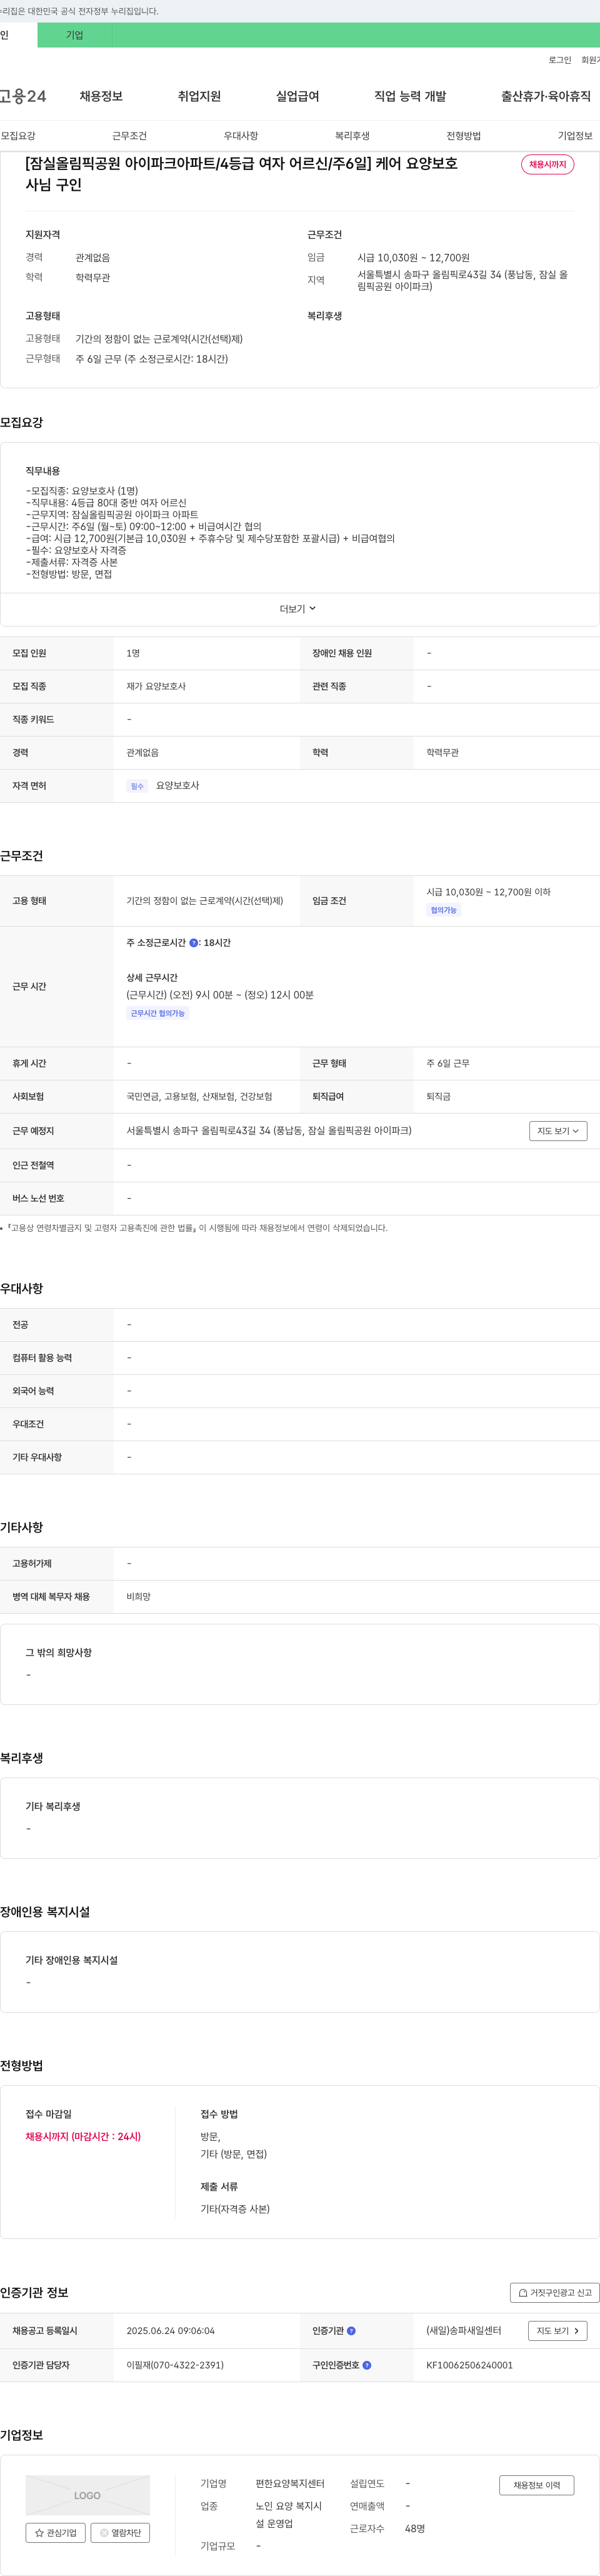
Task: Click the 근무시간 협의가능 badge
Action: click(x=158, y=1013)
